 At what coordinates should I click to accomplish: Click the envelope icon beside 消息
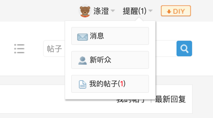[x=83, y=37]
